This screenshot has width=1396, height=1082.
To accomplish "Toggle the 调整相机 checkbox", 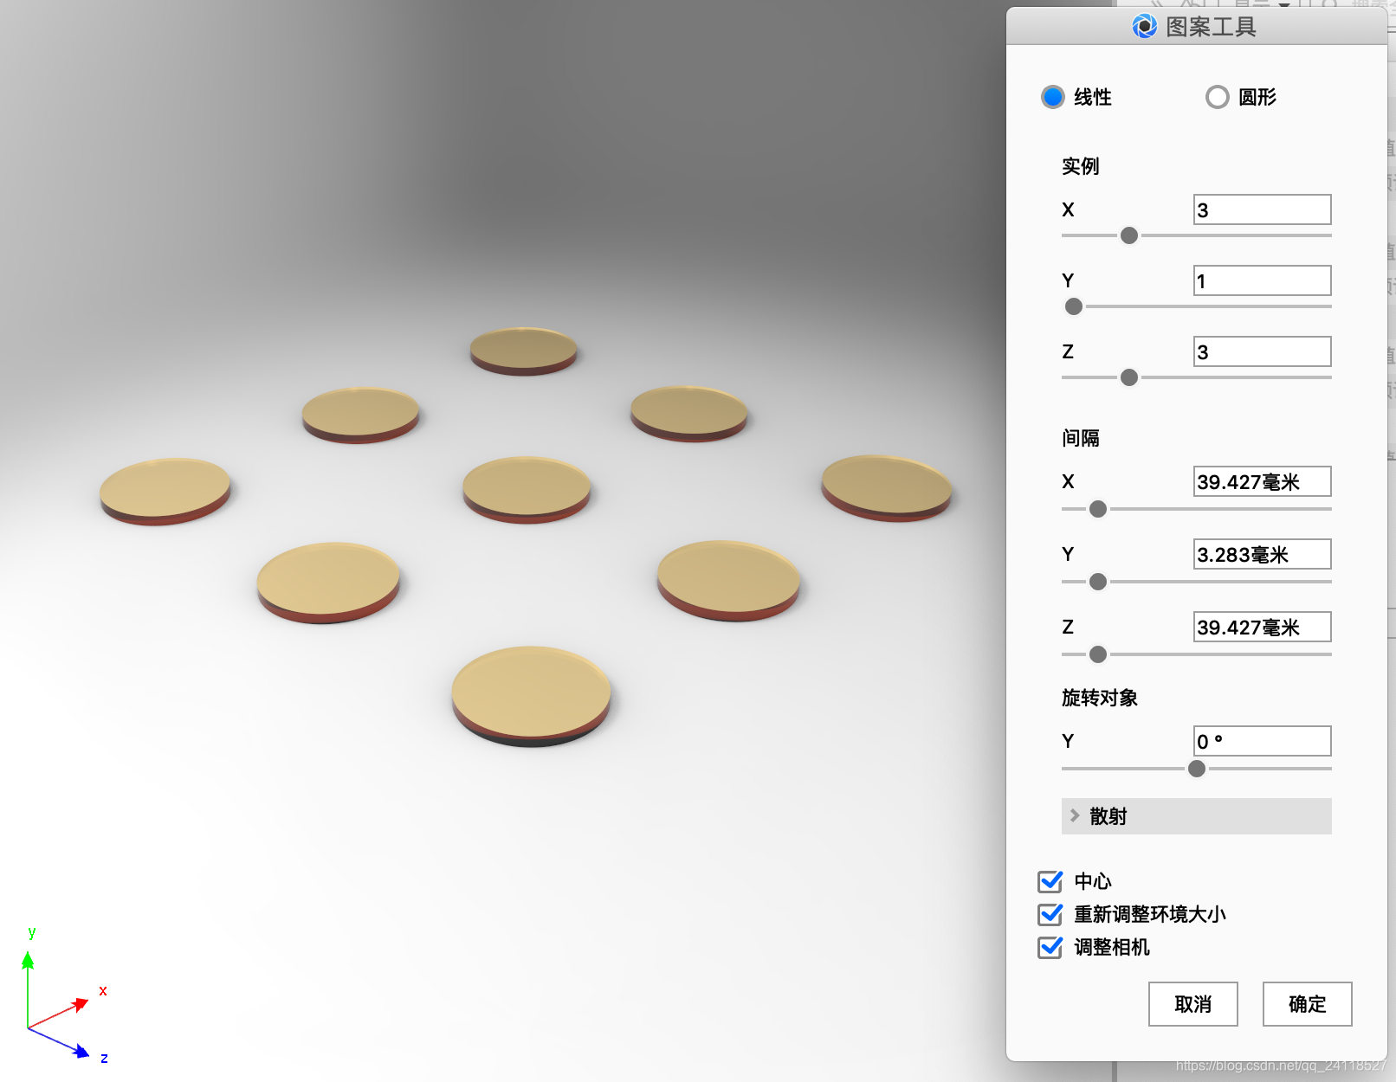I will [1050, 947].
